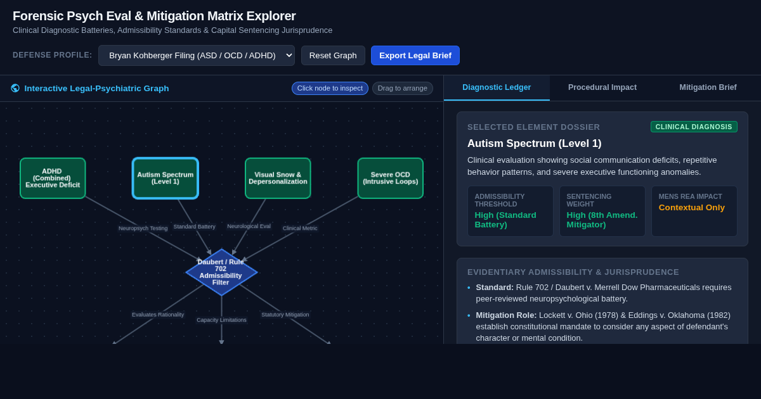Image resolution: width=761 pixels, height=399 pixels.
Task: Click the CLINICAL DIAGNOSIS badge
Action: [694, 127]
